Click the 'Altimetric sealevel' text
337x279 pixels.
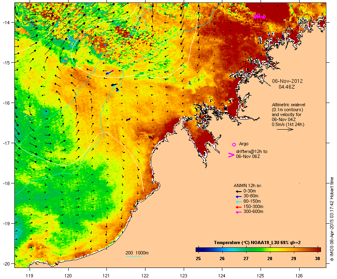(x=289, y=105)
